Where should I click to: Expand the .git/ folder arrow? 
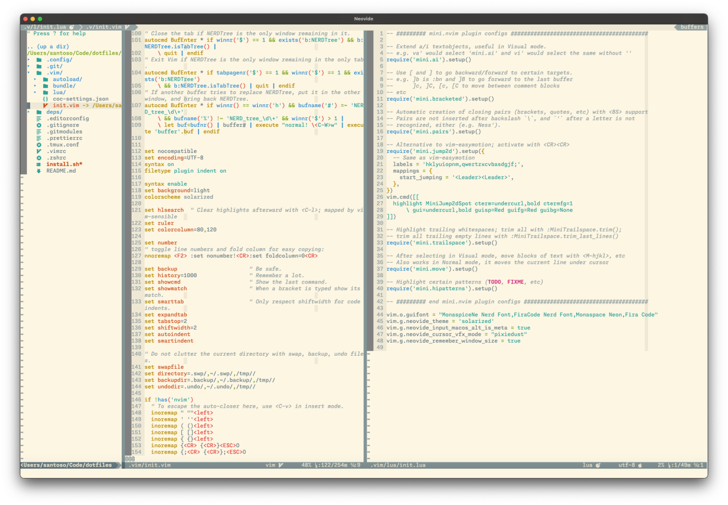[x=29, y=67]
